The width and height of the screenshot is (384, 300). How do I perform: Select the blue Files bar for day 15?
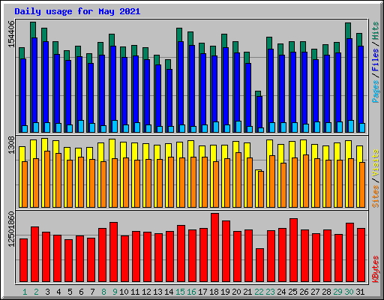click(x=181, y=82)
